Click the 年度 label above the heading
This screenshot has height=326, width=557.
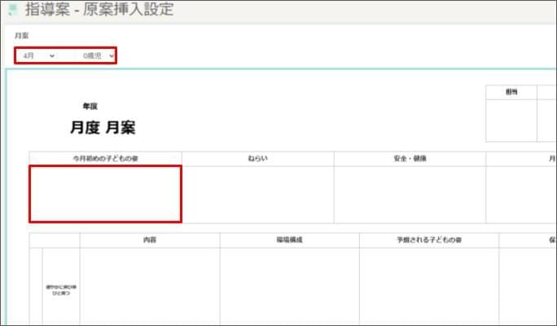pyautogui.click(x=90, y=106)
